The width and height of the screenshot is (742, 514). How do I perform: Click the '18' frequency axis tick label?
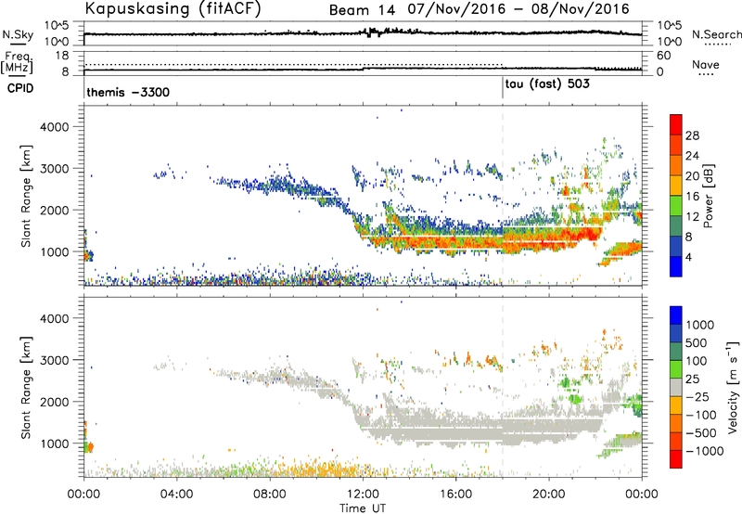coord(62,56)
